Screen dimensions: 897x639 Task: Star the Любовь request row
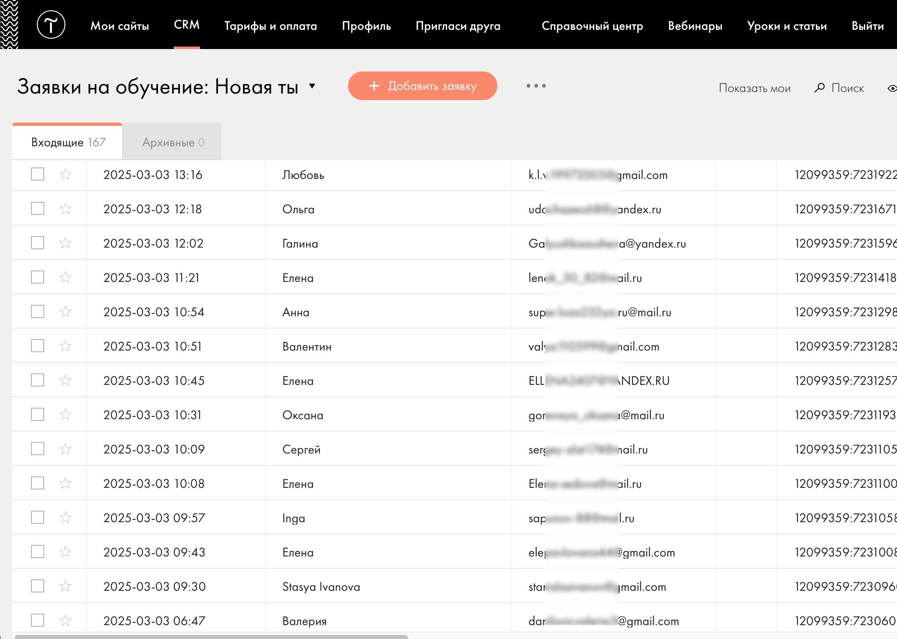click(65, 174)
